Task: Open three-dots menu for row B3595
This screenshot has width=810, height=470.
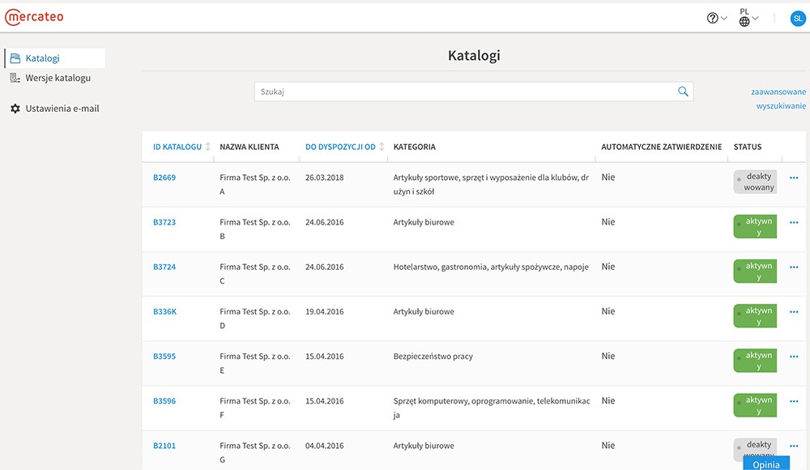Action: click(x=794, y=357)
